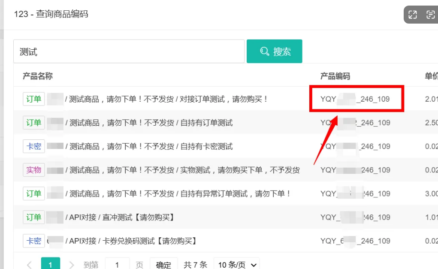Go to the next page arrow
438x269 pixels.
72,265
